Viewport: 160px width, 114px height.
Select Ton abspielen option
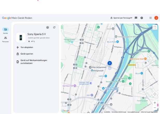point(25,47)
